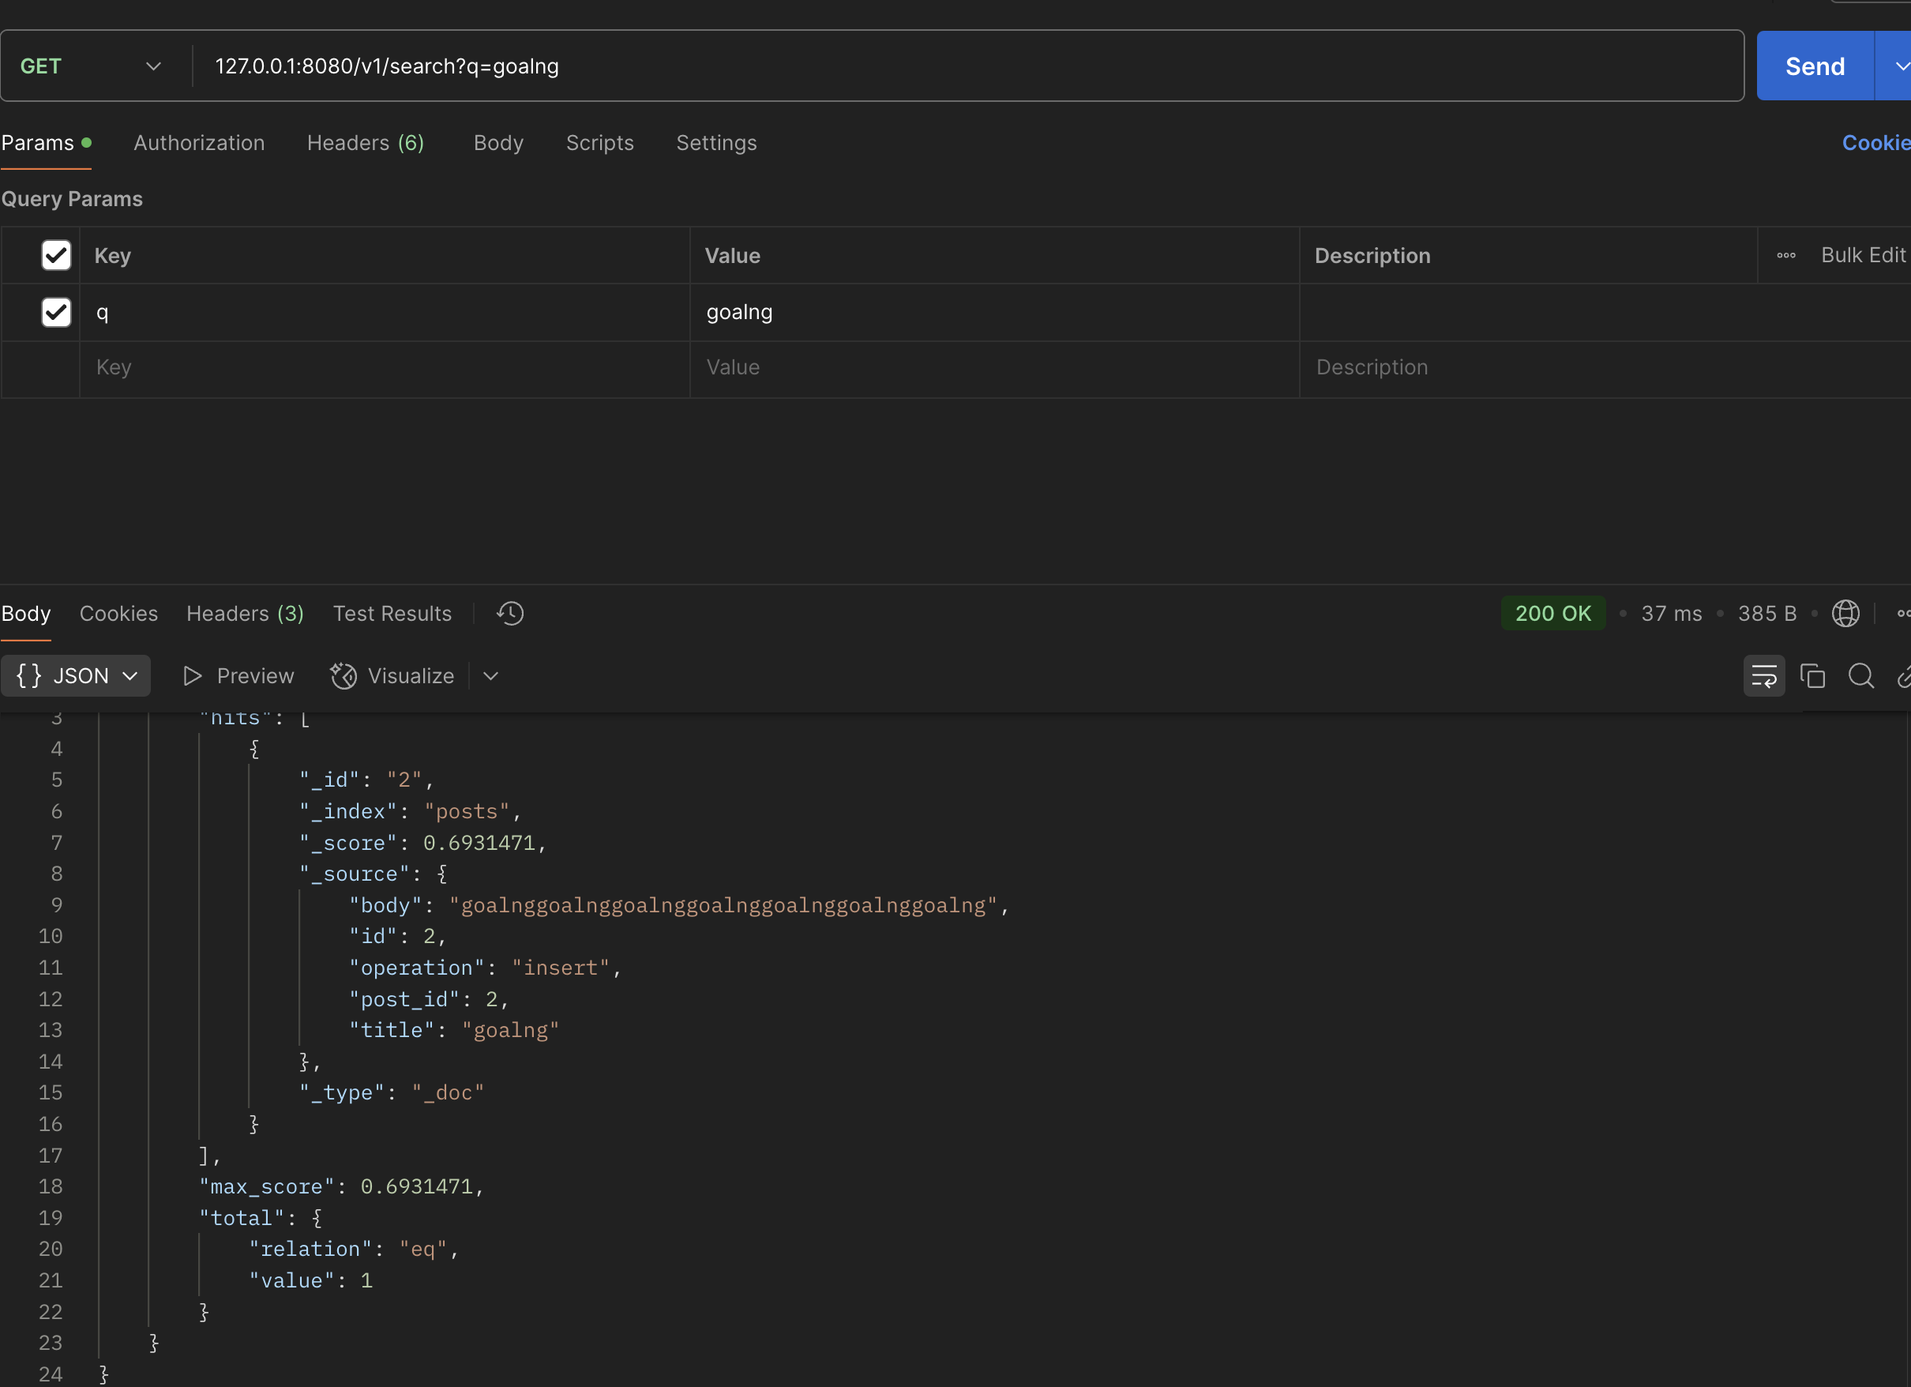Click the empty Description placeholder field
Screen dimensions: 1911x1387
point(1605,368)
